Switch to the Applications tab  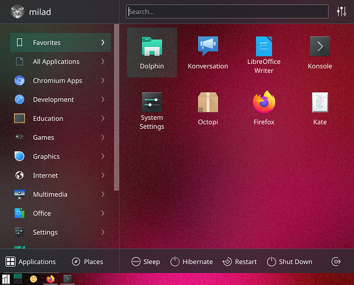click(30, 262)
